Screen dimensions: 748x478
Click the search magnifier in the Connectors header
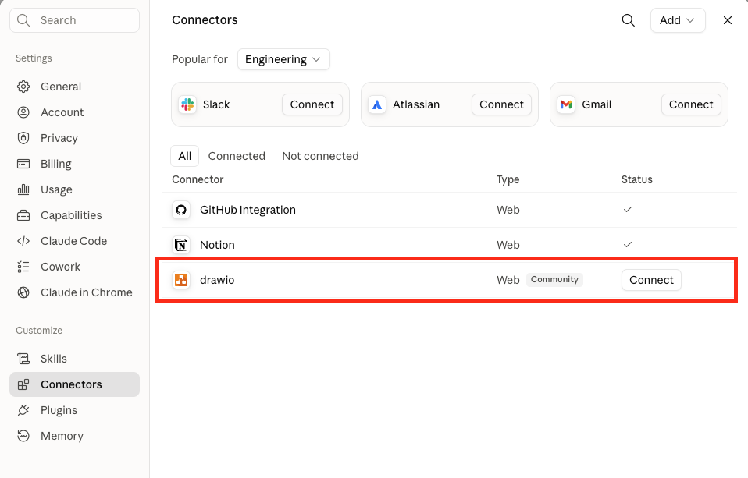[x=629, y=20]
